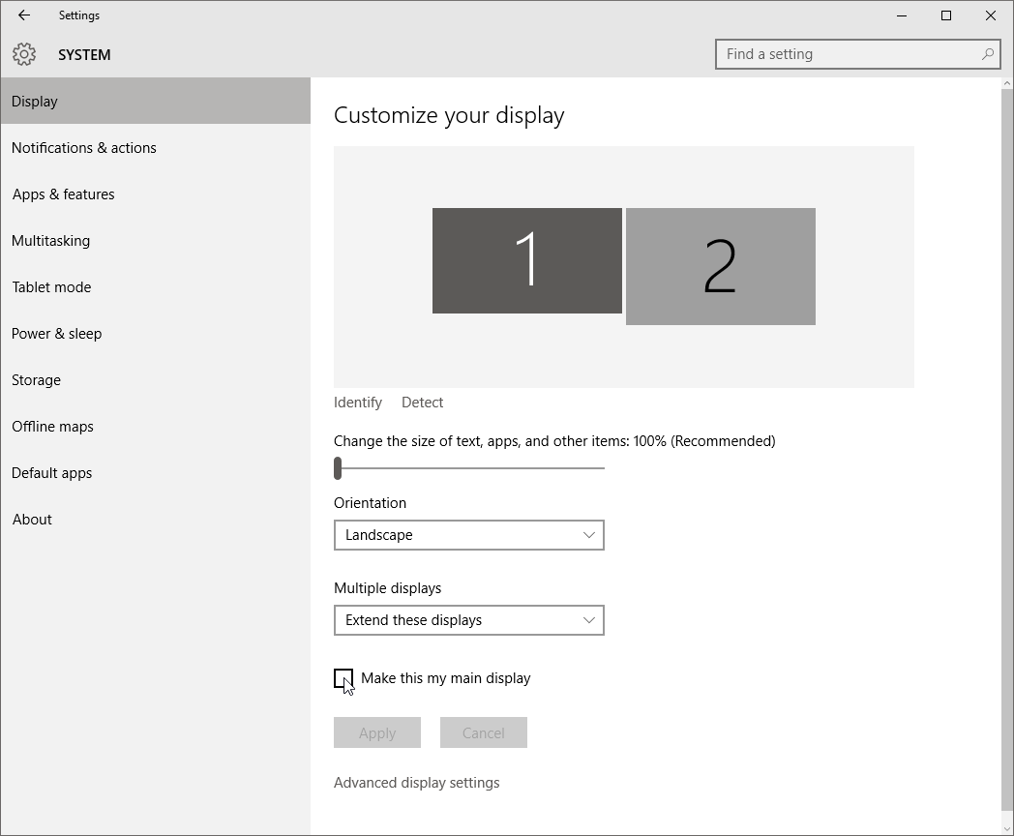Go to Notifications & actions
The width and height of the screenshot is (1014, 836).
[x=155, y=147]
